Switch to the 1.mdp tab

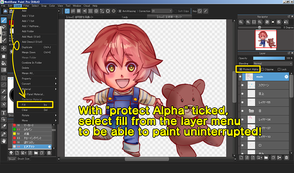tap(125, 17)
